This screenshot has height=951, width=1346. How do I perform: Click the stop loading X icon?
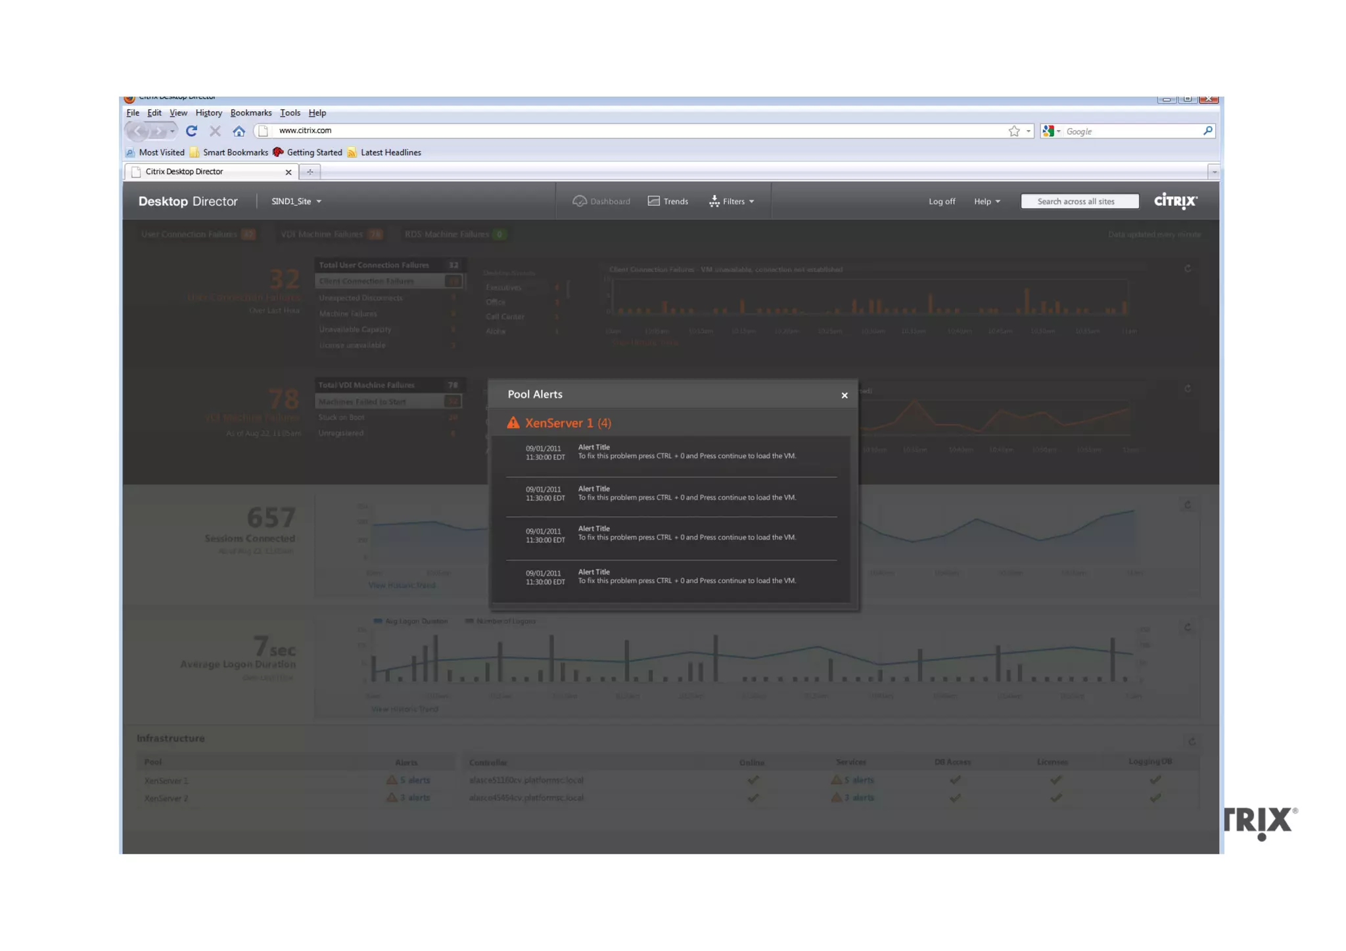215,131
